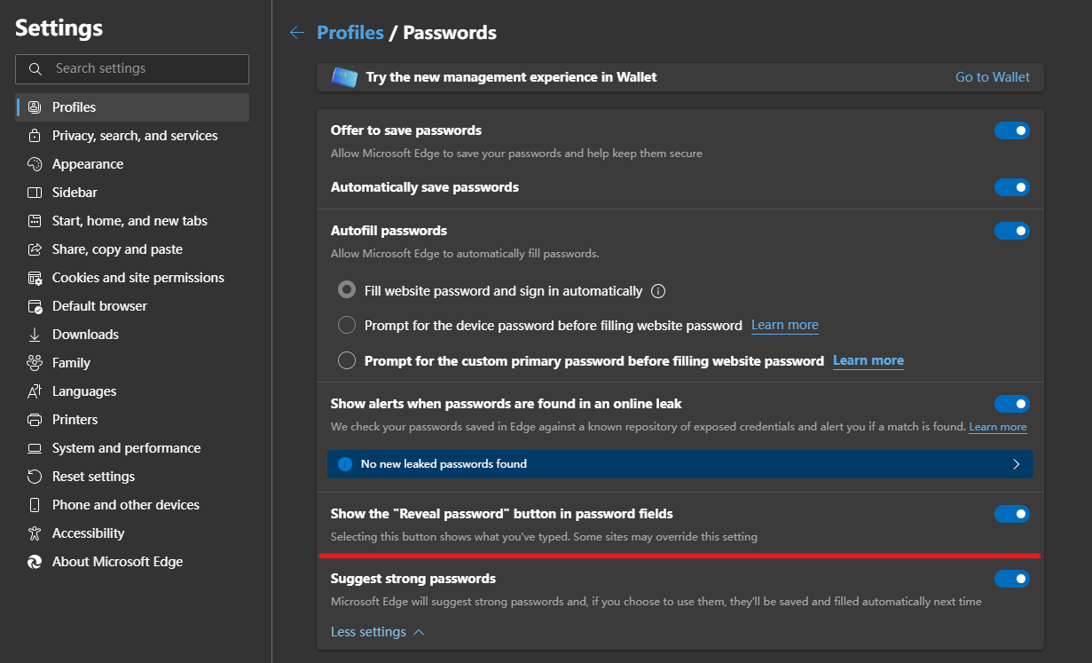The image size is (1092, 663).
Task: Click the magnifier icon in search settings
Action: pos(35,68)
